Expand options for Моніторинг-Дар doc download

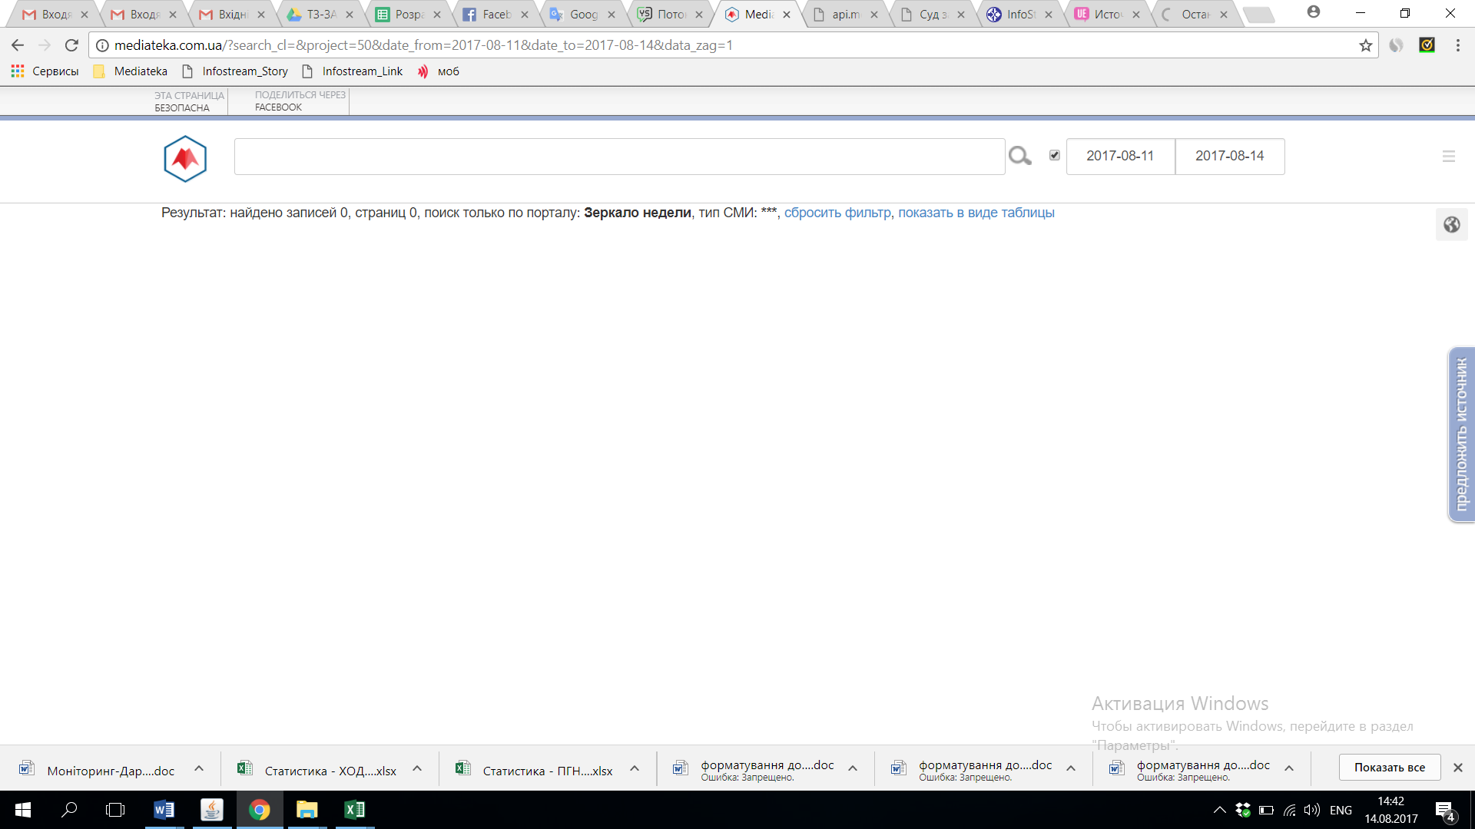[x=199, y=768]
